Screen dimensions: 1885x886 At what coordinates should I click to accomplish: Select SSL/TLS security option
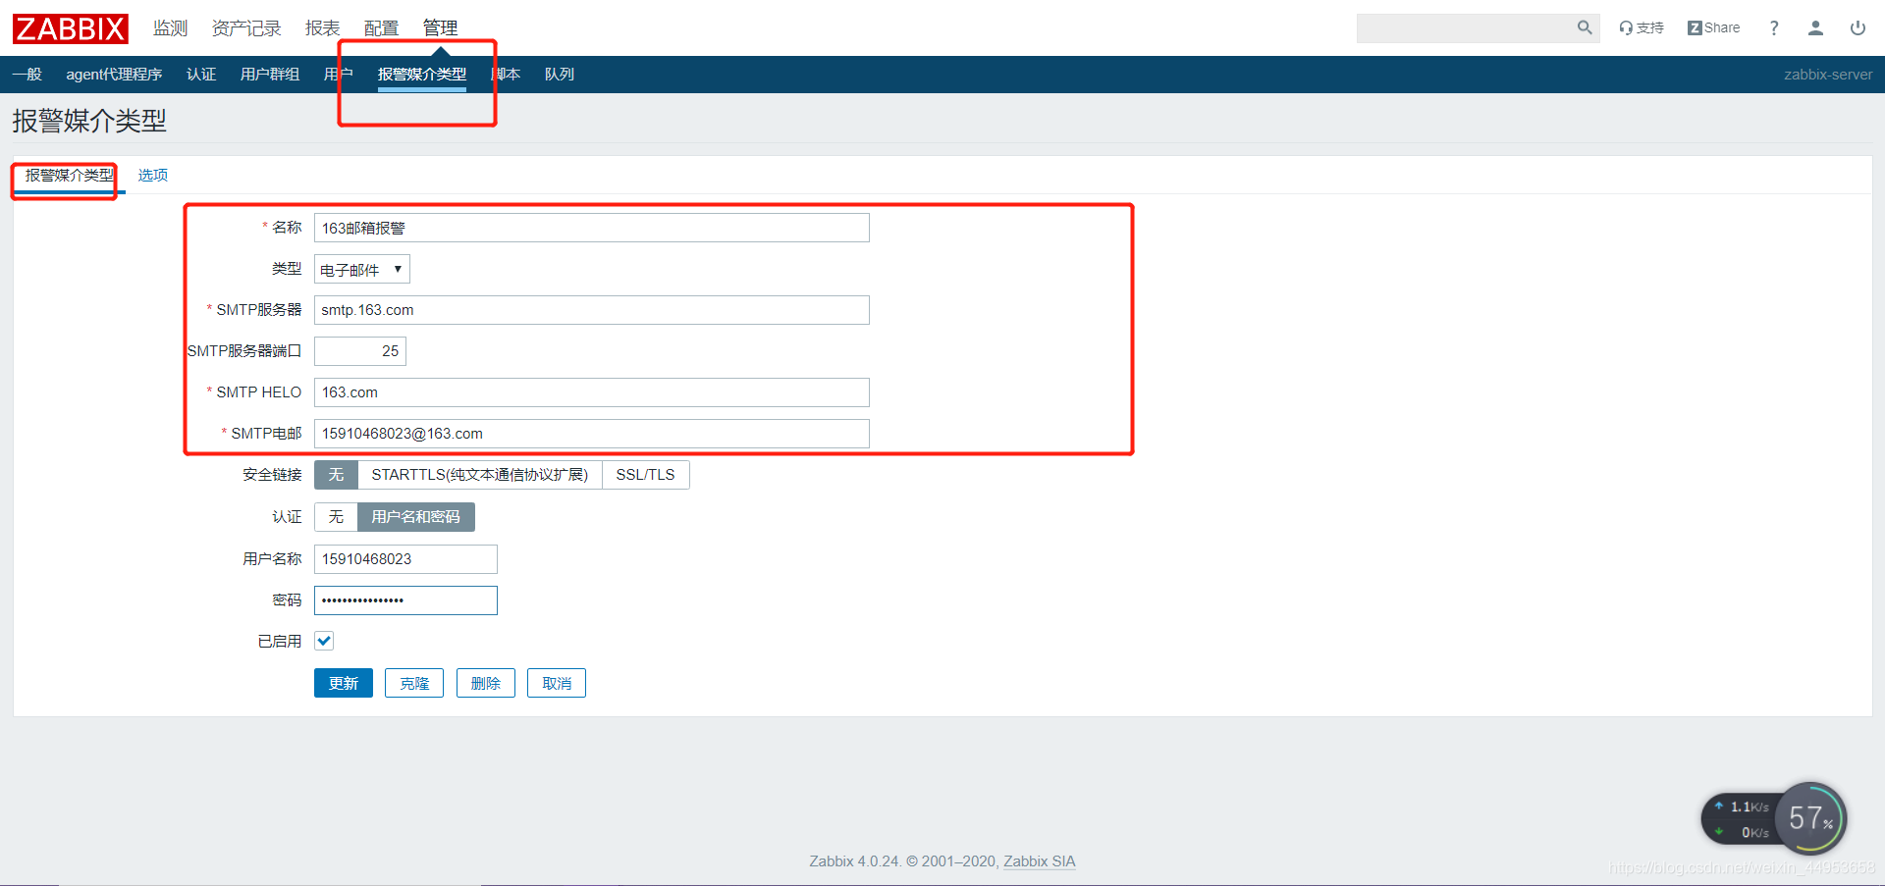(x=645, y=475)
